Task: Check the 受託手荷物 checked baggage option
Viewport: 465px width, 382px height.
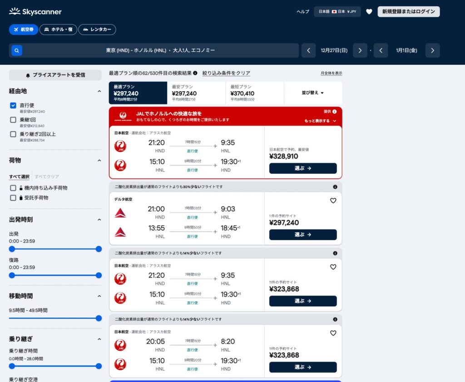Action: (x=13, y=198)
